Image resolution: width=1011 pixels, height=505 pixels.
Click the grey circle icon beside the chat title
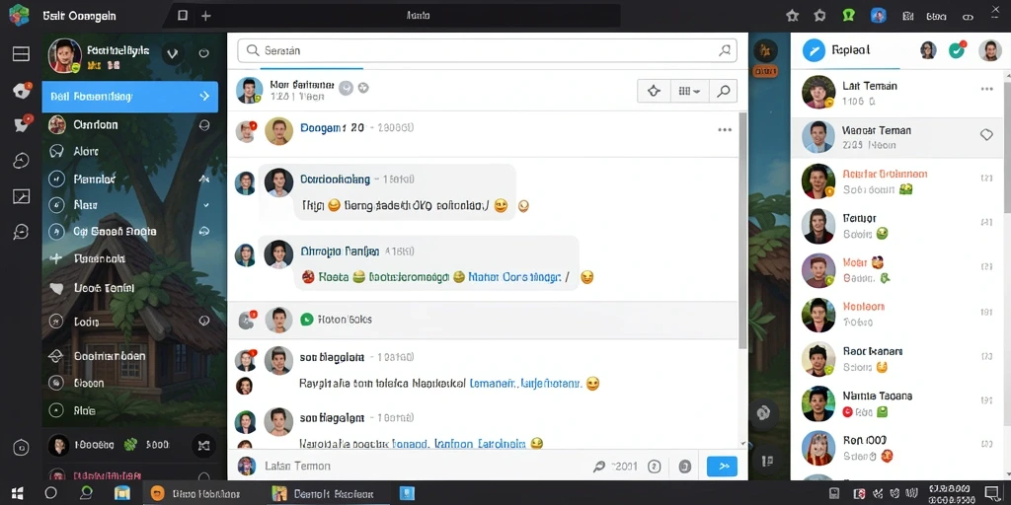click(346, 89)
